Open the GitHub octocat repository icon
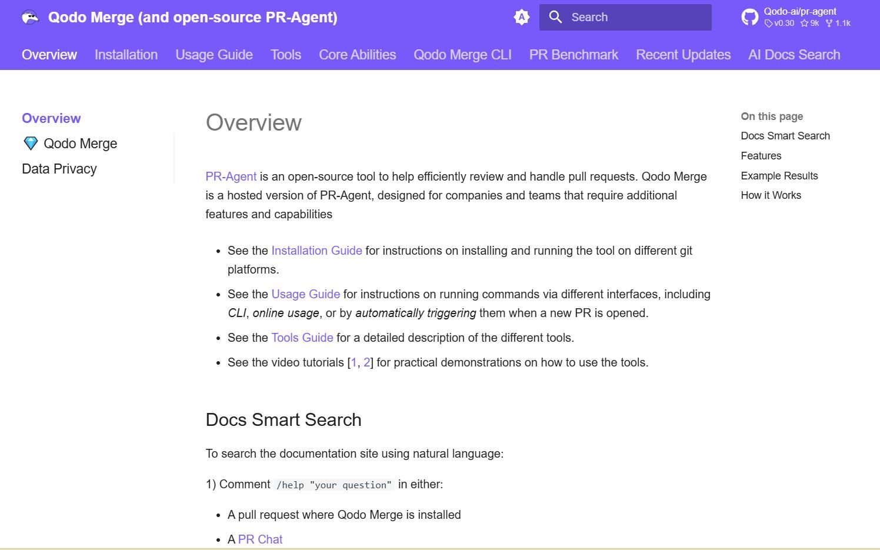880x550 pixels. (x=749, y=17)
